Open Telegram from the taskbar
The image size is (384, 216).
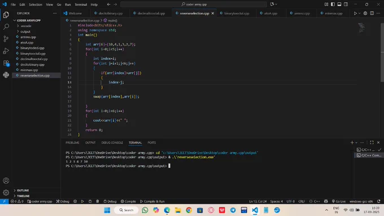(233, 210)
